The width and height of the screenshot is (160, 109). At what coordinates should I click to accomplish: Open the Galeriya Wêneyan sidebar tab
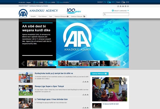[99, 74]
